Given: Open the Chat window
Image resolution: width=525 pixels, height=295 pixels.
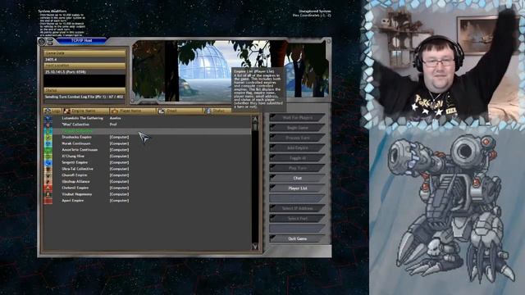Looking at the screenshot, I should [297, 179].
